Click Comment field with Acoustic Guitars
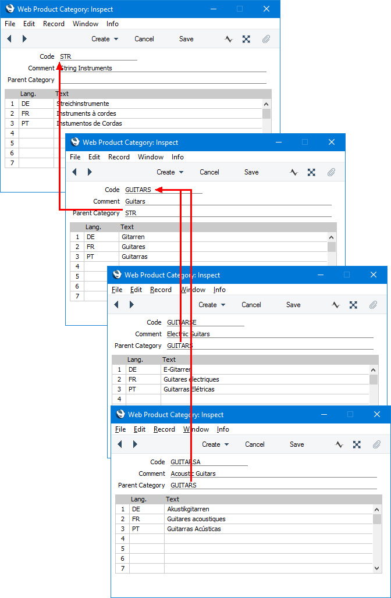This screenshot has height=598, width=391. (x=273, y=474)
